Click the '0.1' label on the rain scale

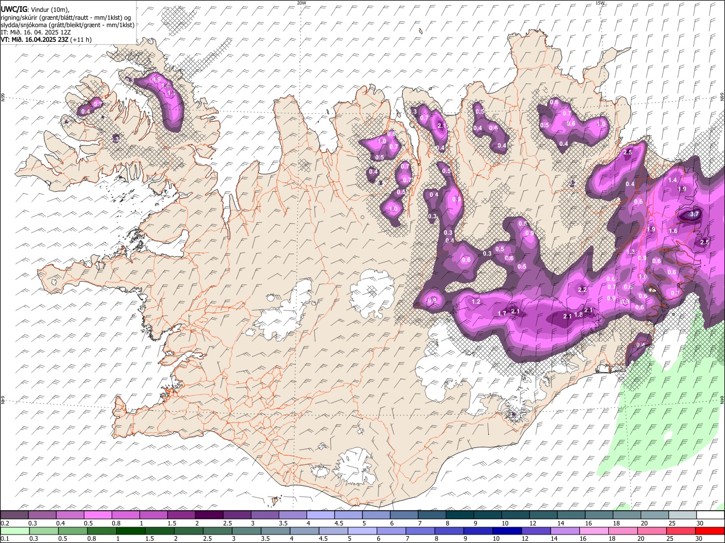(x=5, y=538)
